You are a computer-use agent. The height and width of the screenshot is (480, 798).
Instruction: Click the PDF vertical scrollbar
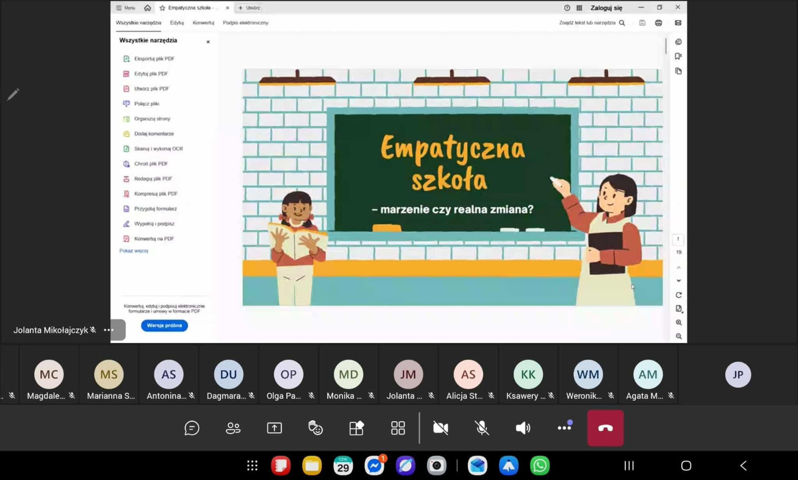pyautogui.click(x=666, y=46)
